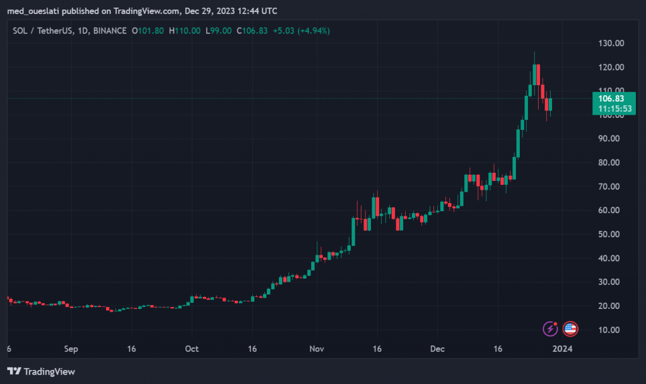Click the 10.00 price axis label
The height and width of the screenshot is (384, 646).
coord(610,330)
